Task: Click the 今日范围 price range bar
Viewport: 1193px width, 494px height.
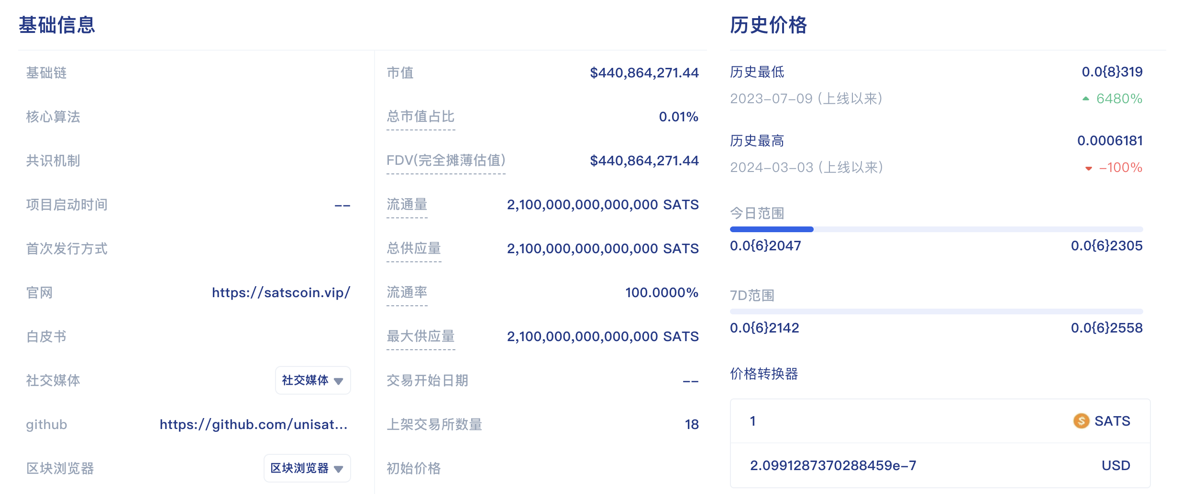Action: [x=936, y=229]
